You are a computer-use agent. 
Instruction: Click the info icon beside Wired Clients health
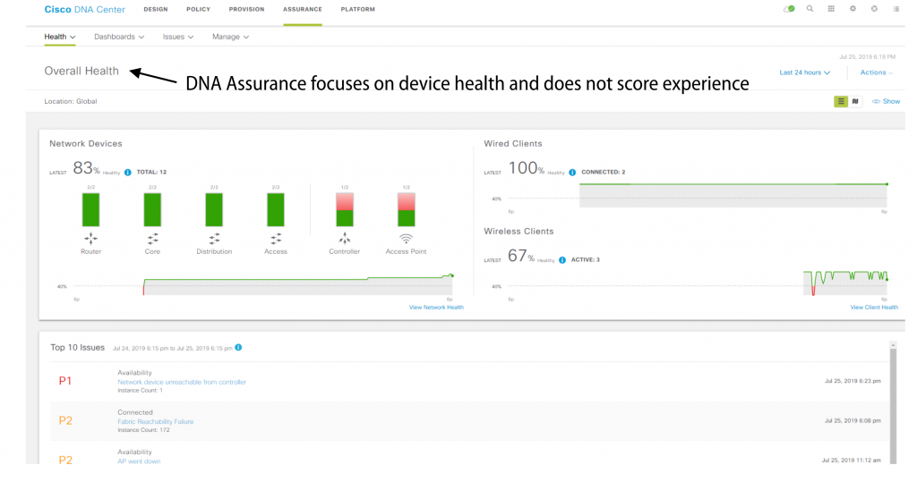pyautogui.click(x=572, y=173)
